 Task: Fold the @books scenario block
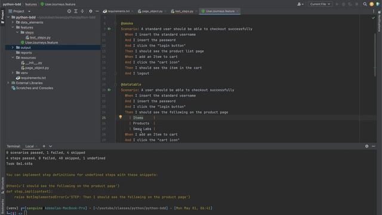coord(115,23)
